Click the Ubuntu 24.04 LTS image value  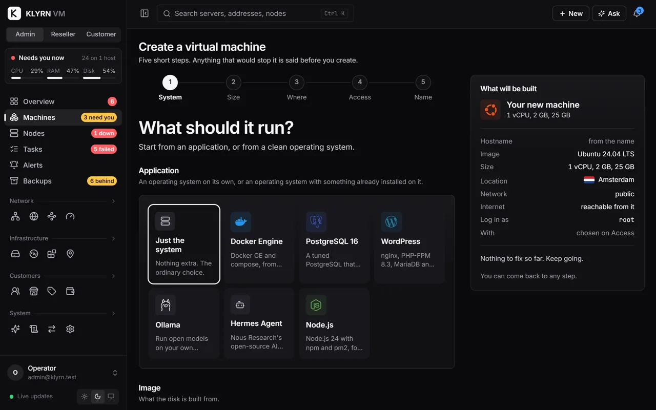(606, 154)
